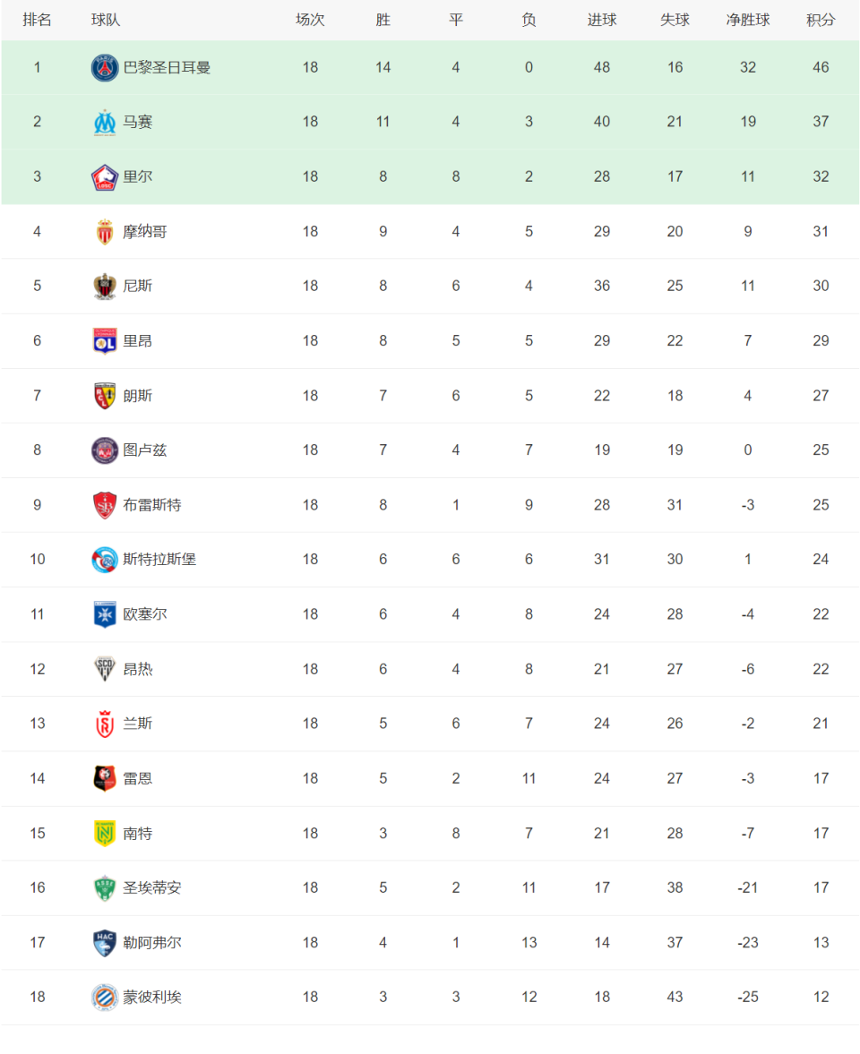The width and height of the screenshot is (860, 1054).
Task: Click the 雷恩 team name
Action: (x=138, y=779)
